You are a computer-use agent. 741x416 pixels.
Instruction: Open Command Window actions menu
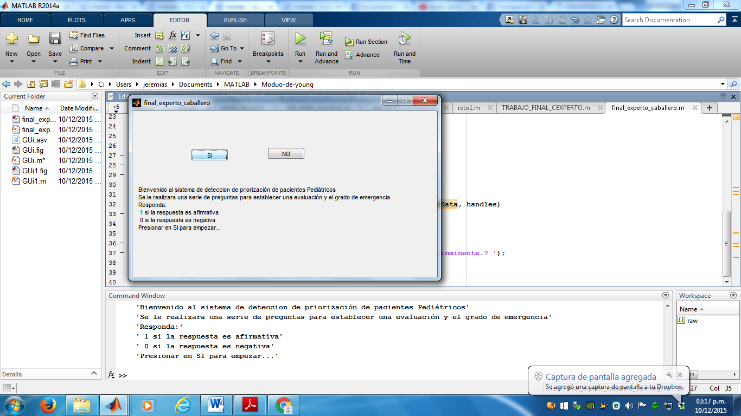[x=666, y=295]
